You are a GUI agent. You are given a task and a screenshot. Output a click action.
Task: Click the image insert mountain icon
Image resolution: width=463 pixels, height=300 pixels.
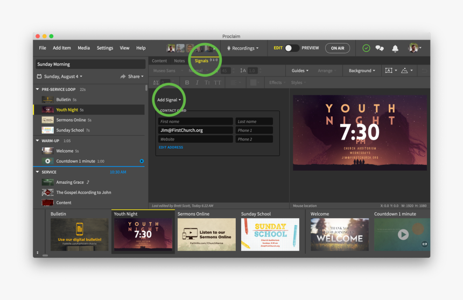(404, 70)
